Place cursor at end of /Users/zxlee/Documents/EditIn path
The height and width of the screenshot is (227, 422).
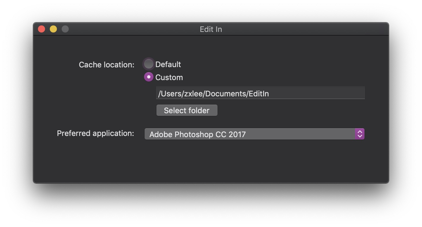pos(269,93)
